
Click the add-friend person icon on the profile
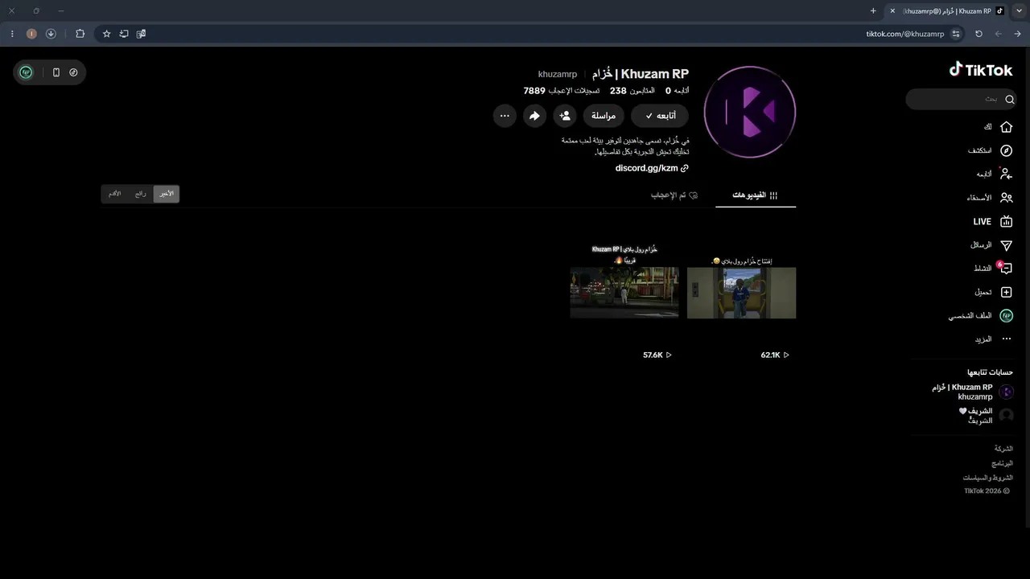(565, 116)
